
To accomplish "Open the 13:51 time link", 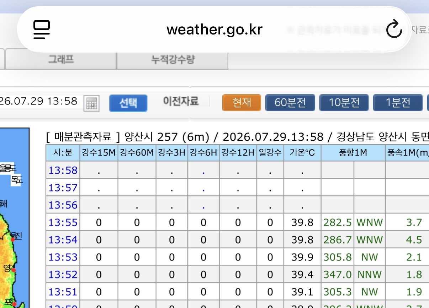I will [63, 292].
